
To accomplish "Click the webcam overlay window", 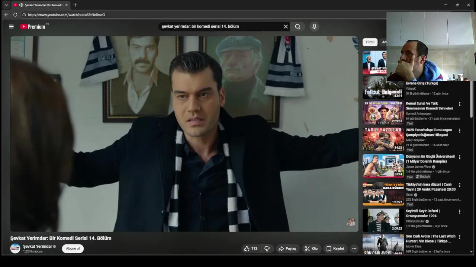I will pyautogui.click(x=431, y=47).
